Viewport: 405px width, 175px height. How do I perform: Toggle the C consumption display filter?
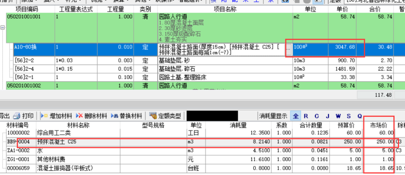317,116
